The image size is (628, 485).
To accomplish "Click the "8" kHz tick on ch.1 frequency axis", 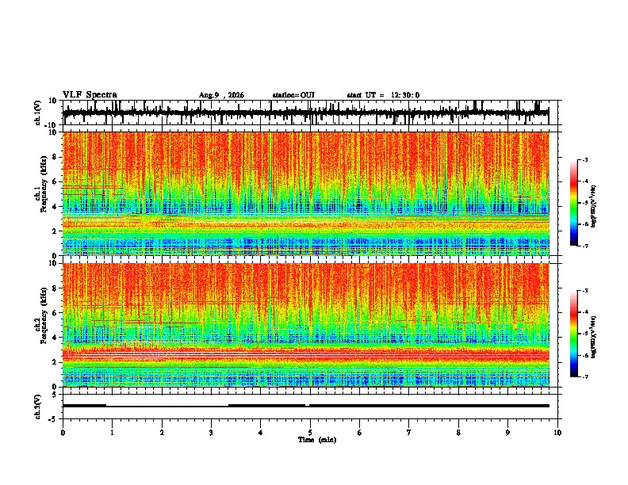I will 56,157.
